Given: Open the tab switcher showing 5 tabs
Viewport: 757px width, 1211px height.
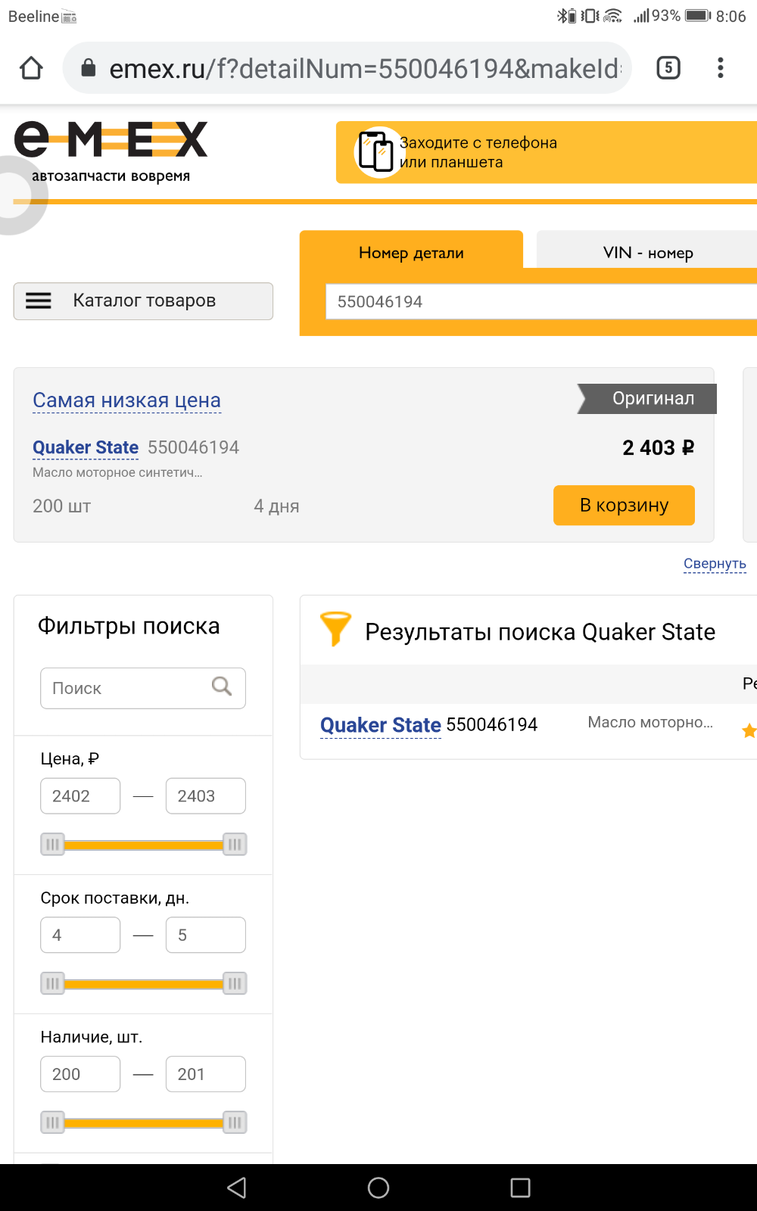Looking at the screenshot, I should point(668,68).
